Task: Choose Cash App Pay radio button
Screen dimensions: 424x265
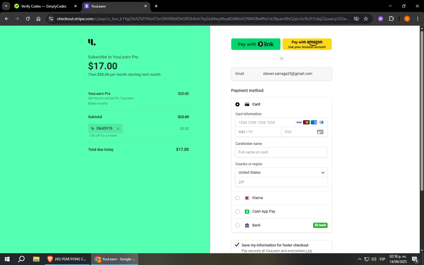Action: [x=237, y=212]
